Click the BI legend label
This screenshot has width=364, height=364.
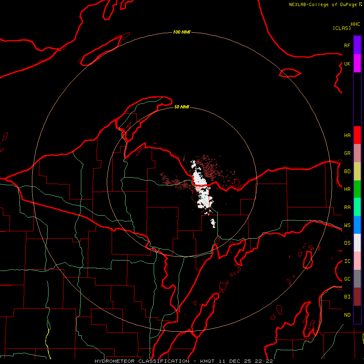(x=347, y=297)
